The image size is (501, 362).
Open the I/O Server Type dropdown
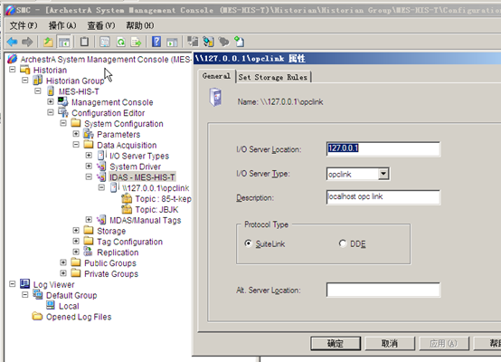[x=383, y=174]
